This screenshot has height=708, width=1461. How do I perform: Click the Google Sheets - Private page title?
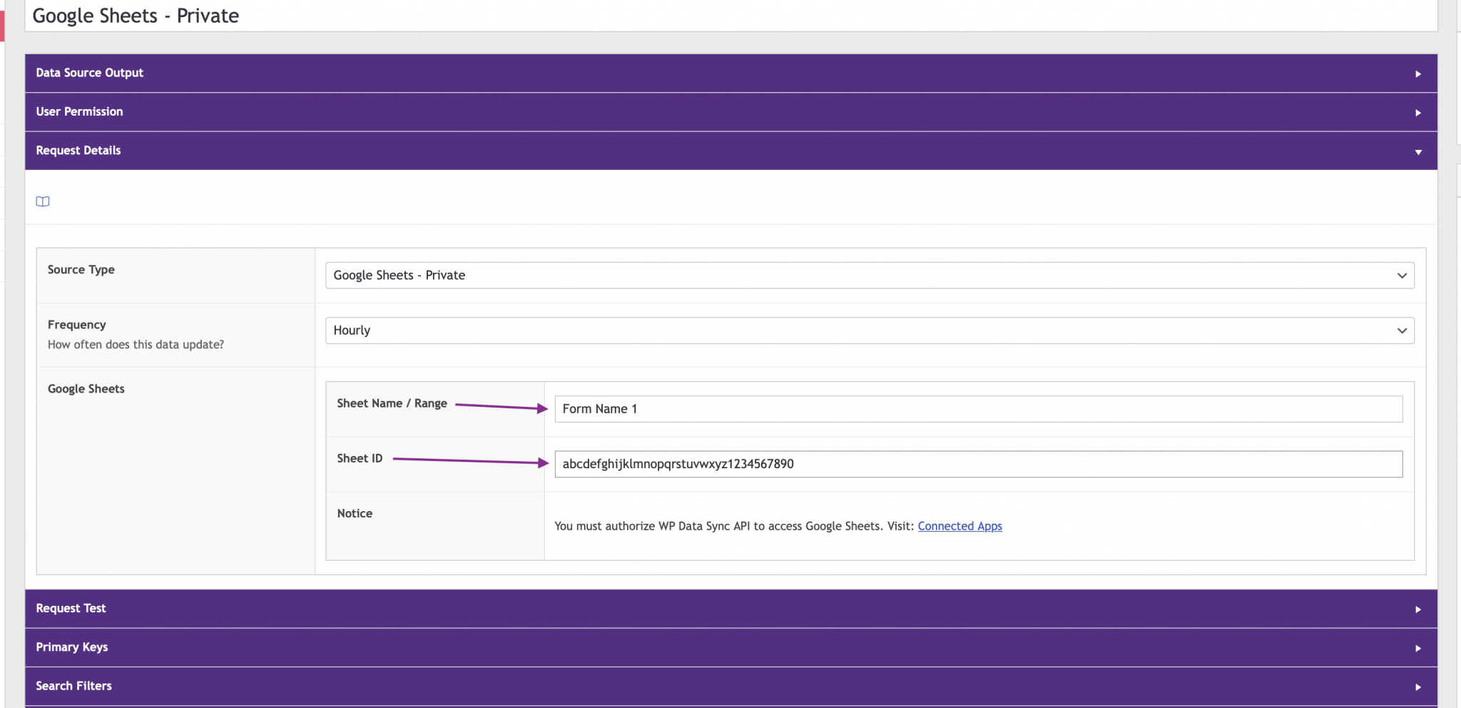coord(136,15)
